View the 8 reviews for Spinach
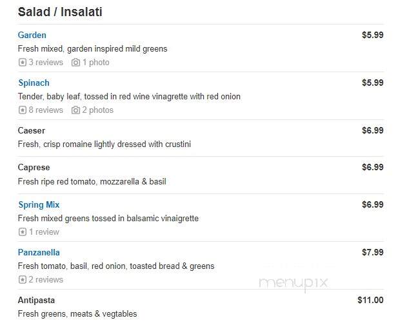 (x=46, y=110)
